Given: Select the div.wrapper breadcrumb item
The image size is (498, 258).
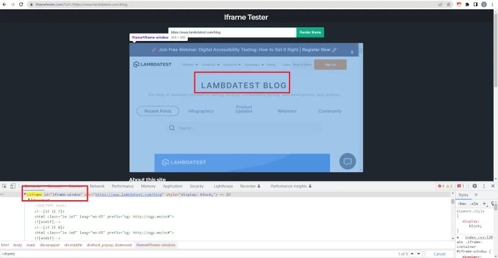Looking at the screenshot, I should pos(50,245).
